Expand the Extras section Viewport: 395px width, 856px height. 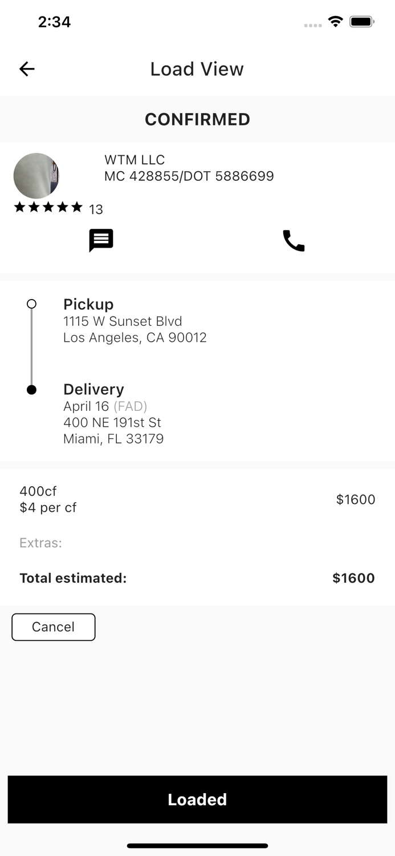(40, 543)
